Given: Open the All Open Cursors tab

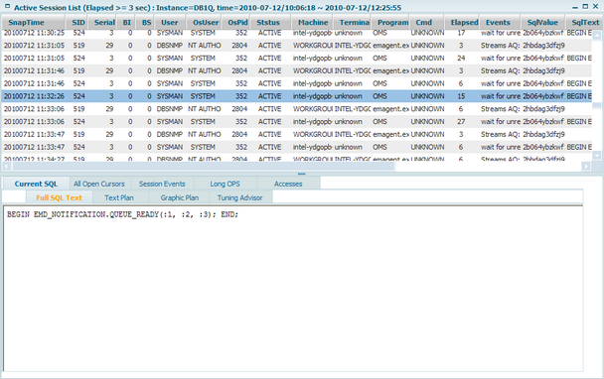Looking at the screenshot, I should (x=99, y=184).
